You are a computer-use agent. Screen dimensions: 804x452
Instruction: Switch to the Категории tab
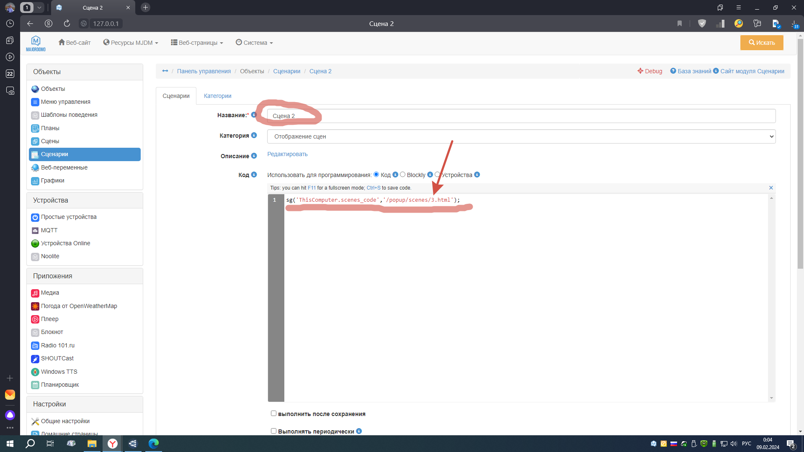pos(217,96)
